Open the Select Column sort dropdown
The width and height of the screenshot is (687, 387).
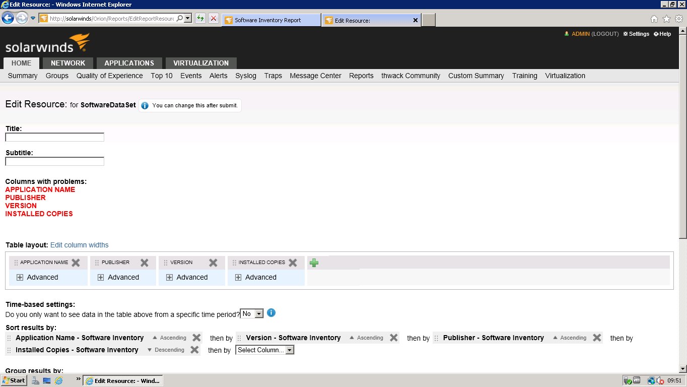[x=265, y=350]
